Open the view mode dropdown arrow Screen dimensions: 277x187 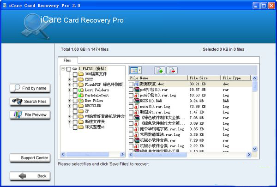[140, 71]
